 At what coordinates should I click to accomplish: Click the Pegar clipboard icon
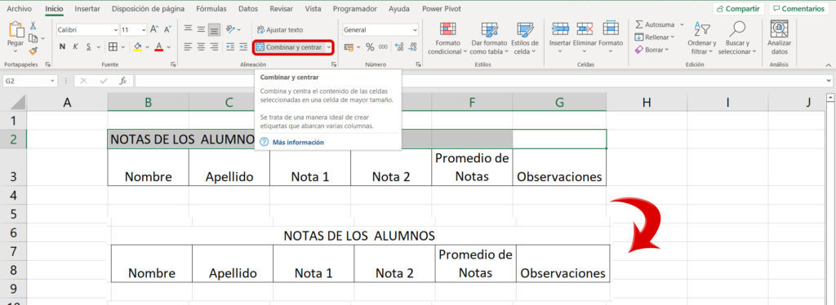tap(16, 30)
